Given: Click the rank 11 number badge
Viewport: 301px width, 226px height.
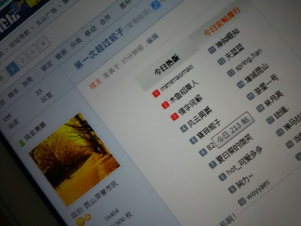Looking at the screenshot, I should (212, 50).
